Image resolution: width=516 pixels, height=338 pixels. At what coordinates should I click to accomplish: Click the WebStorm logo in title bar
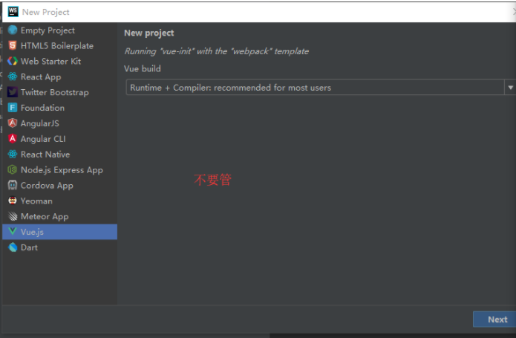[x=13, y=12]
